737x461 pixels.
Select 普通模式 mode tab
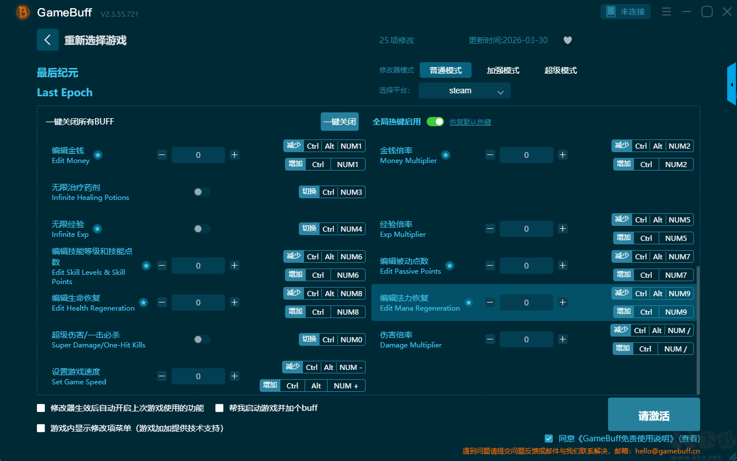[x=446, y=70]
